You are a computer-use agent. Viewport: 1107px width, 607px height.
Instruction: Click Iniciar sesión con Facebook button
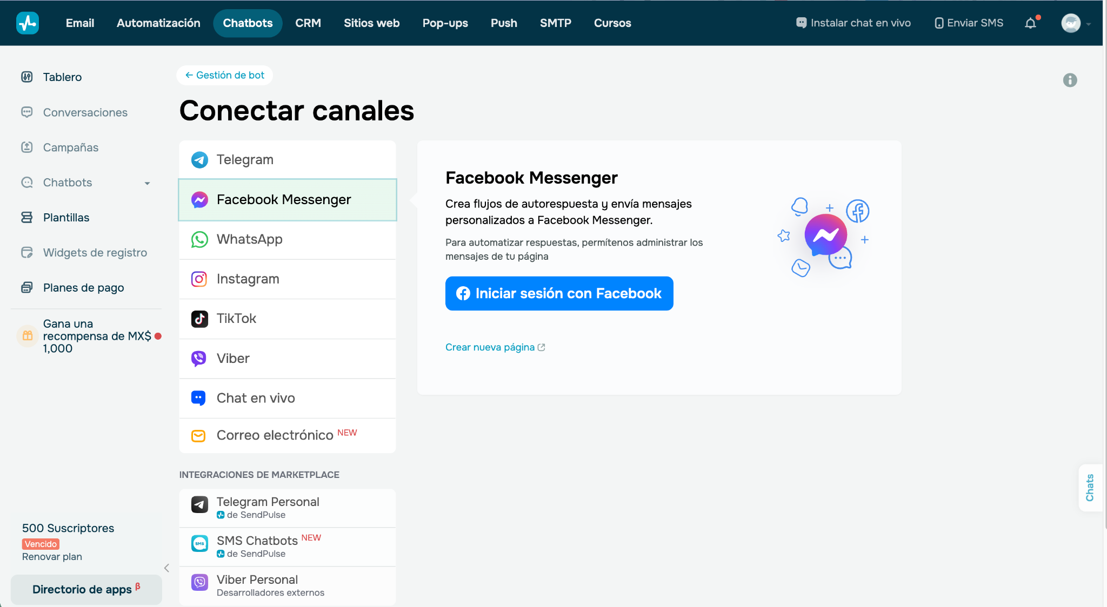(x=559, y=293)
